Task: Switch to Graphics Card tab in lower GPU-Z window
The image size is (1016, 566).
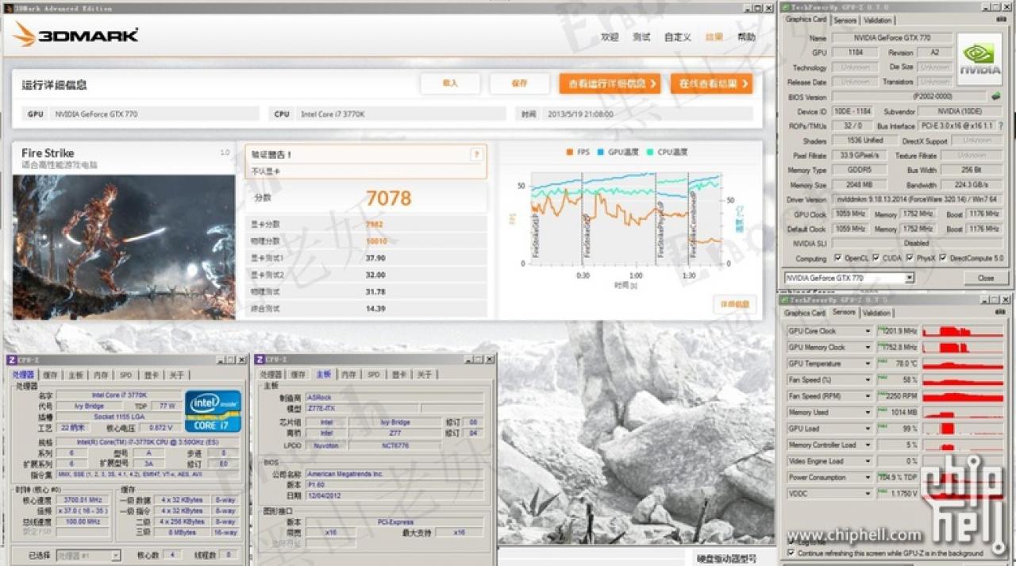Action: tap(806, 313)
